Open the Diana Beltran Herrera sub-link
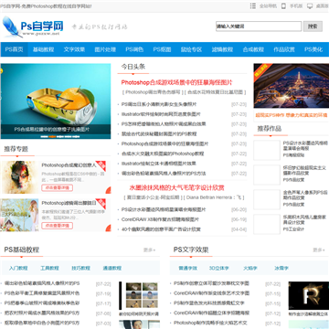The width and height of the screenshot is (329, 329). coord(215,197)
